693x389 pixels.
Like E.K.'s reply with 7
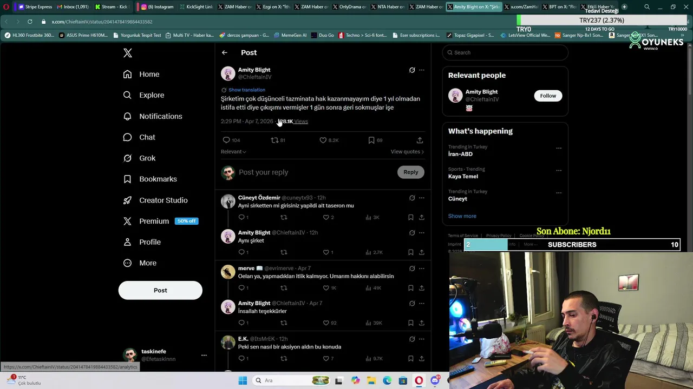point(329,358)
